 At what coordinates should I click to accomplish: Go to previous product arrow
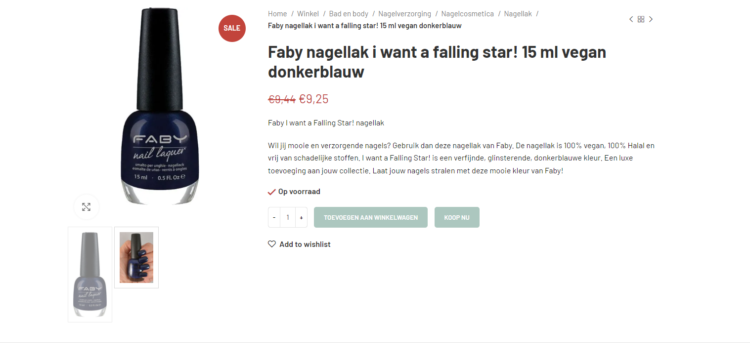tap(631, 19)
